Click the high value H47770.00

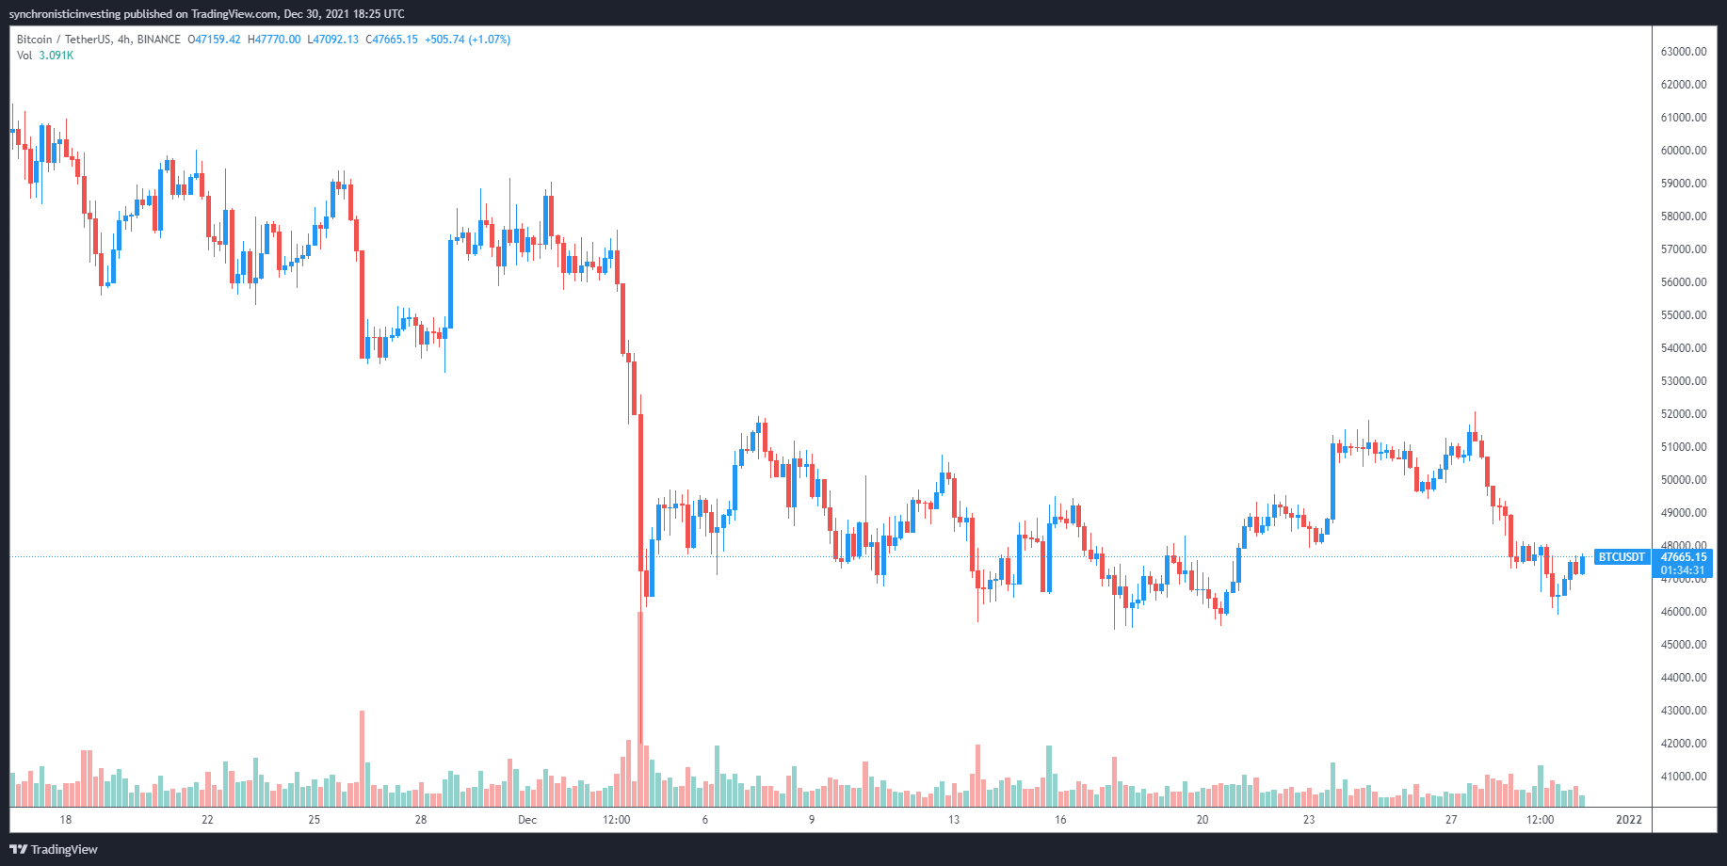pyautogui.click(x=274, y=40)
